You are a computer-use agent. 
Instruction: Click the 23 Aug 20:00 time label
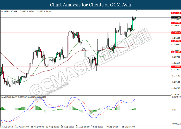(52, 127)
